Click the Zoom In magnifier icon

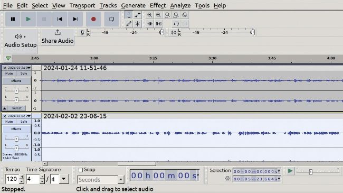pos(150,15)
